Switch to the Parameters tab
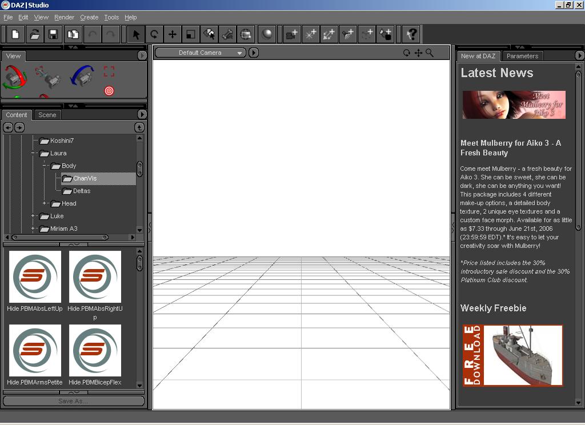Screen dimensions: 585x425 (x=522, y=56)
